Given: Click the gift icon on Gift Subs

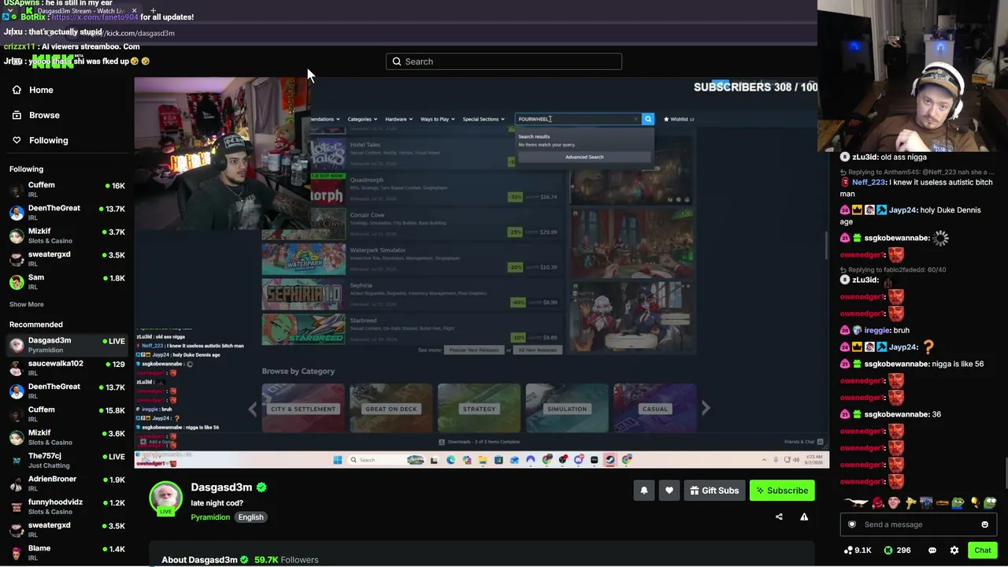Looking at the screenshot, I should (695, 491).
